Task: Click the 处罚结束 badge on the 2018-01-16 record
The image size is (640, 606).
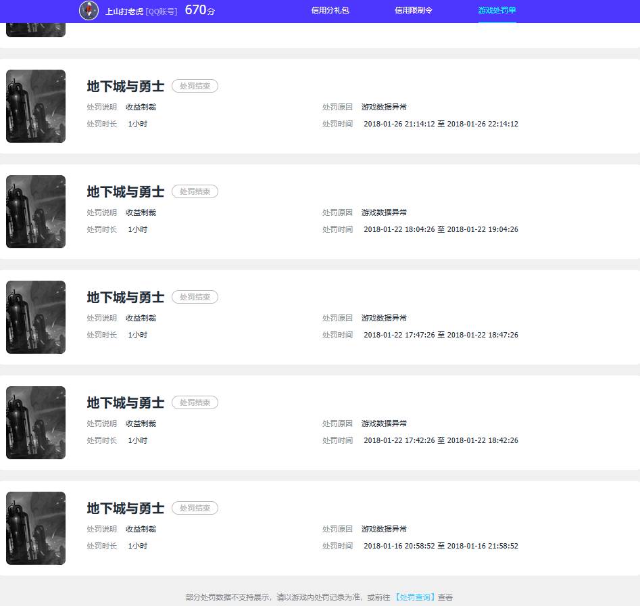Action: 195,509
